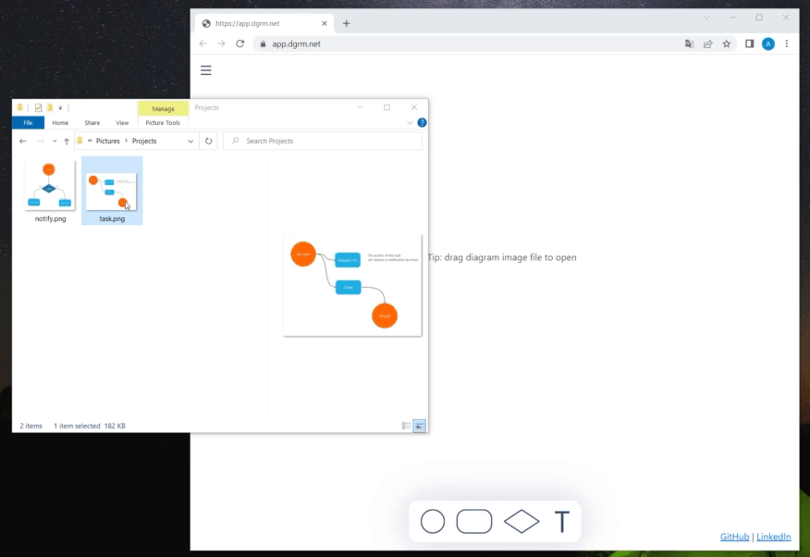Click the Properties quick access icon
Screen dimensions: 810x557
38,107
